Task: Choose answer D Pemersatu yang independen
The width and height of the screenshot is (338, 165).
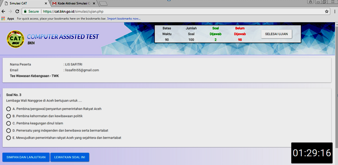Action: pyautogui.click(x=8, y=131)
